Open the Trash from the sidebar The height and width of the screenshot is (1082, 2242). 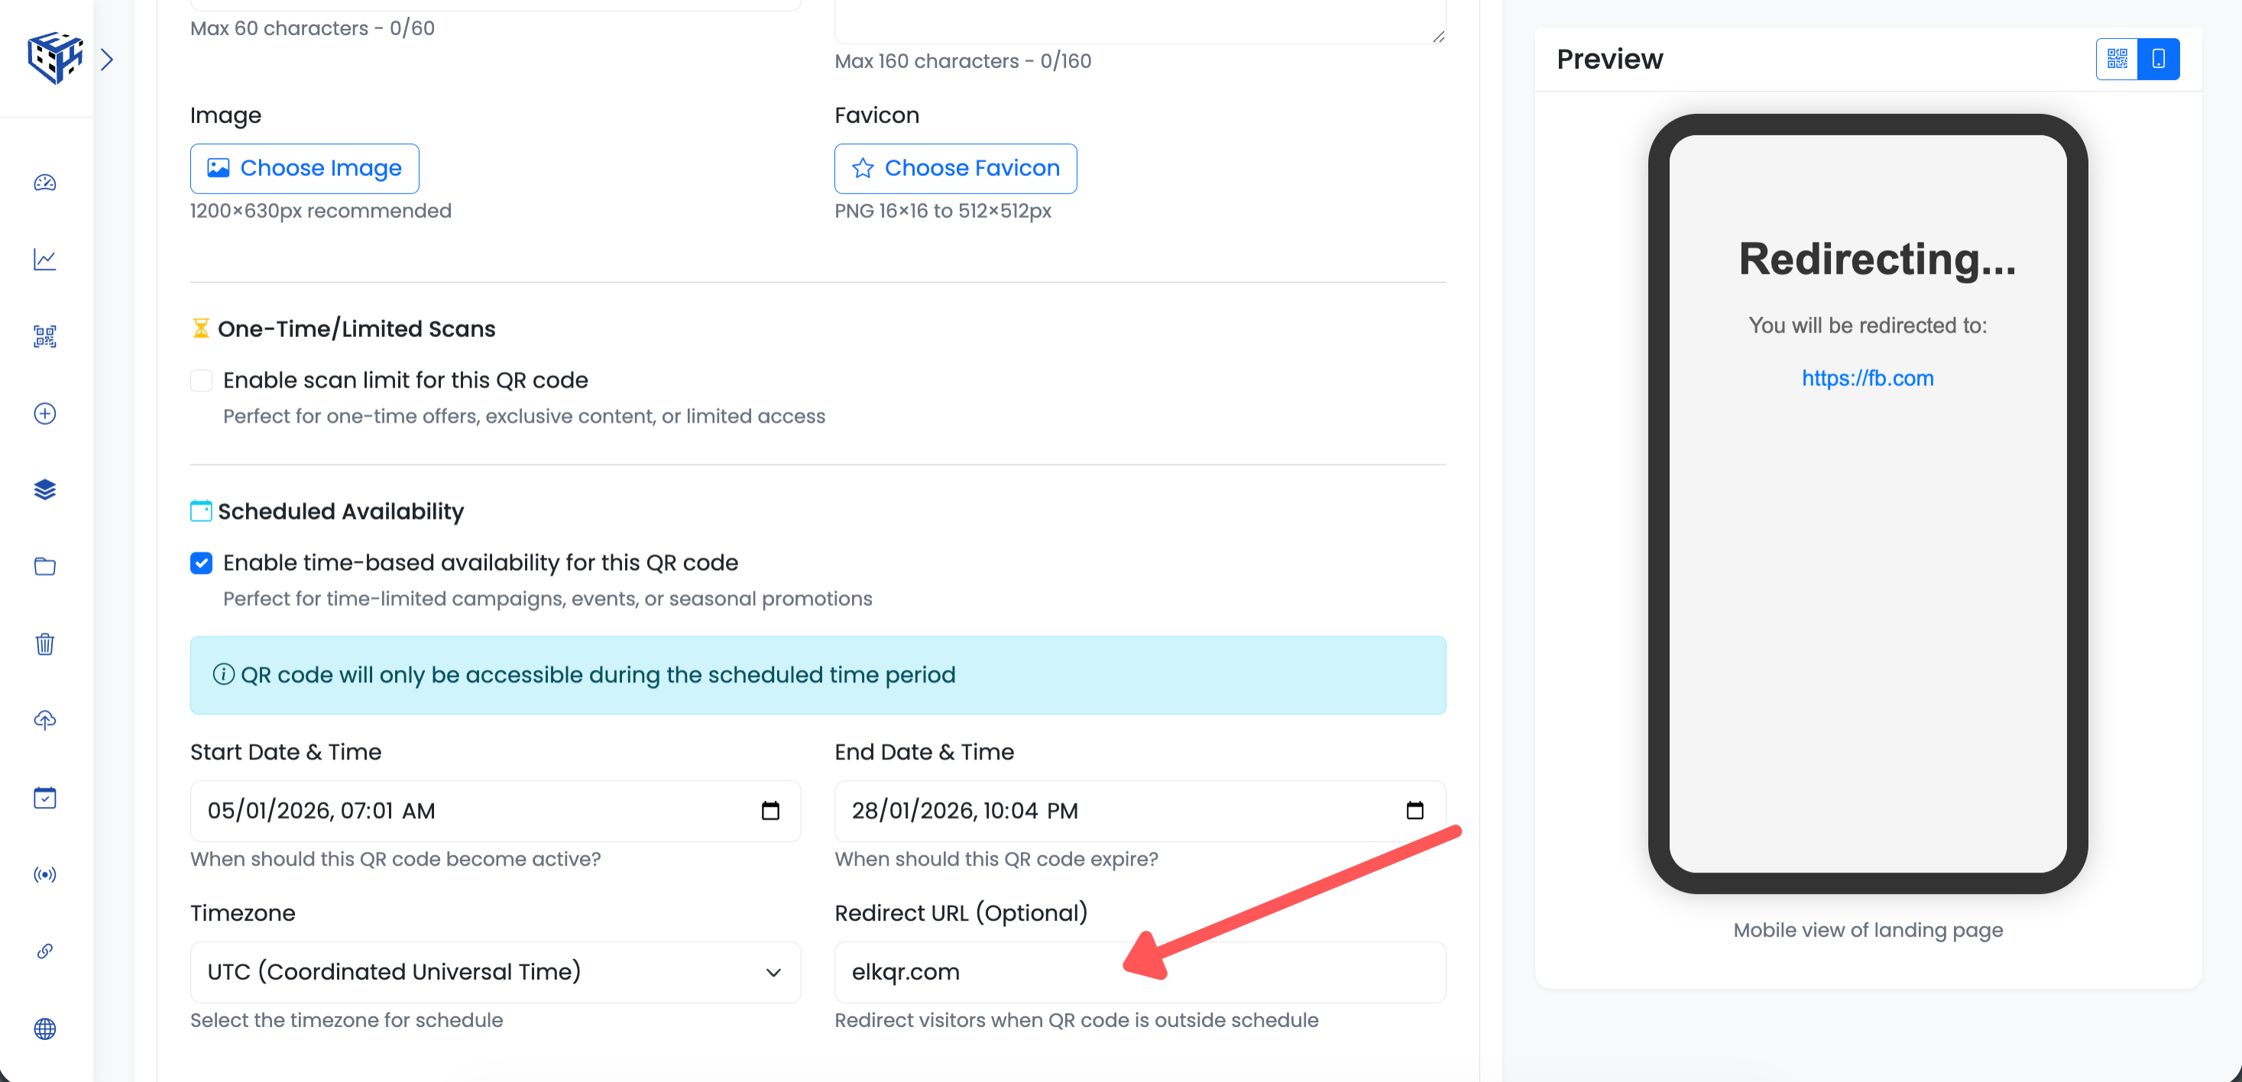point(44,644)
